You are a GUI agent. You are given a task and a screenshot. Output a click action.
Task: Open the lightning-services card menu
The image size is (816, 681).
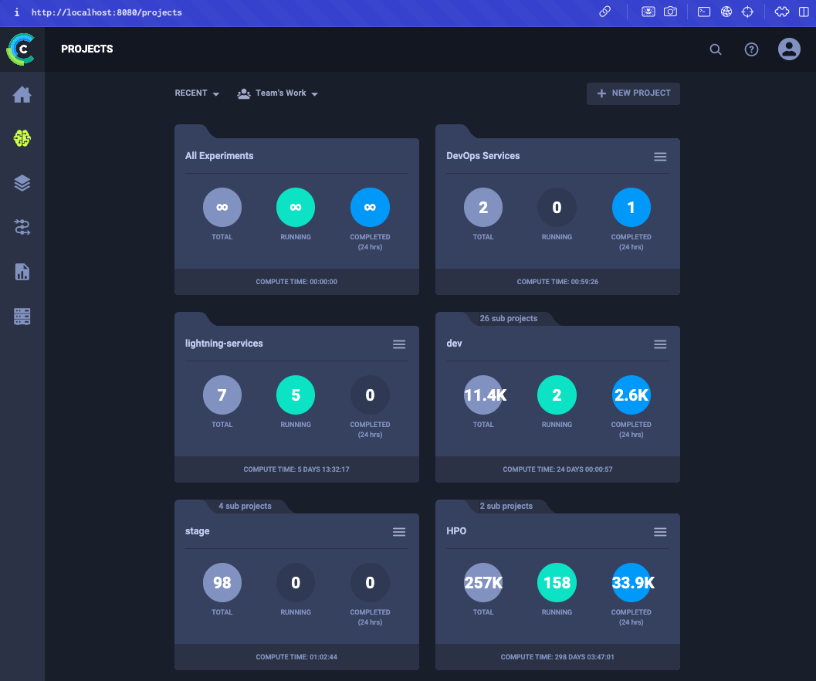tap(399, 344)
